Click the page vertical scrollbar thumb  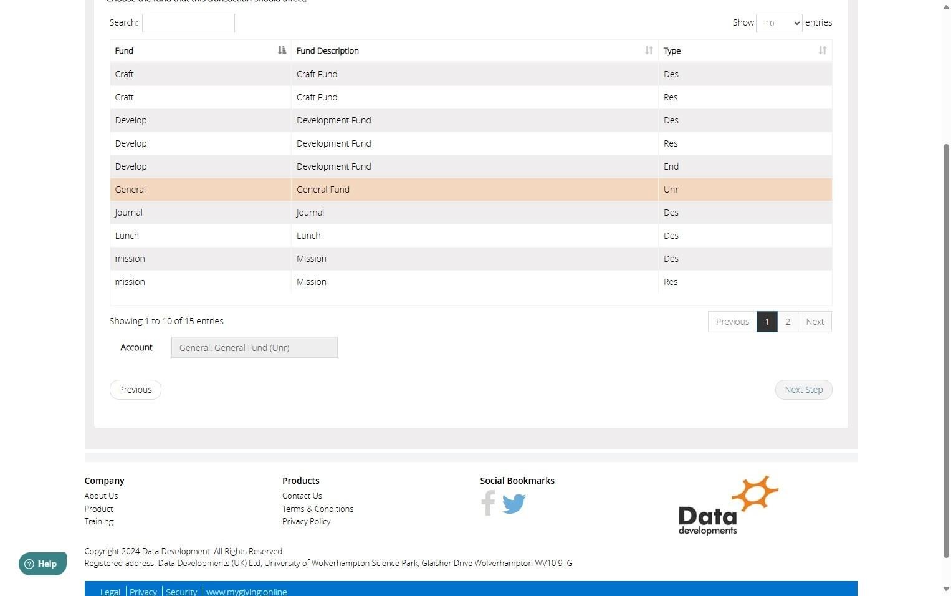(x=946, y=350)
